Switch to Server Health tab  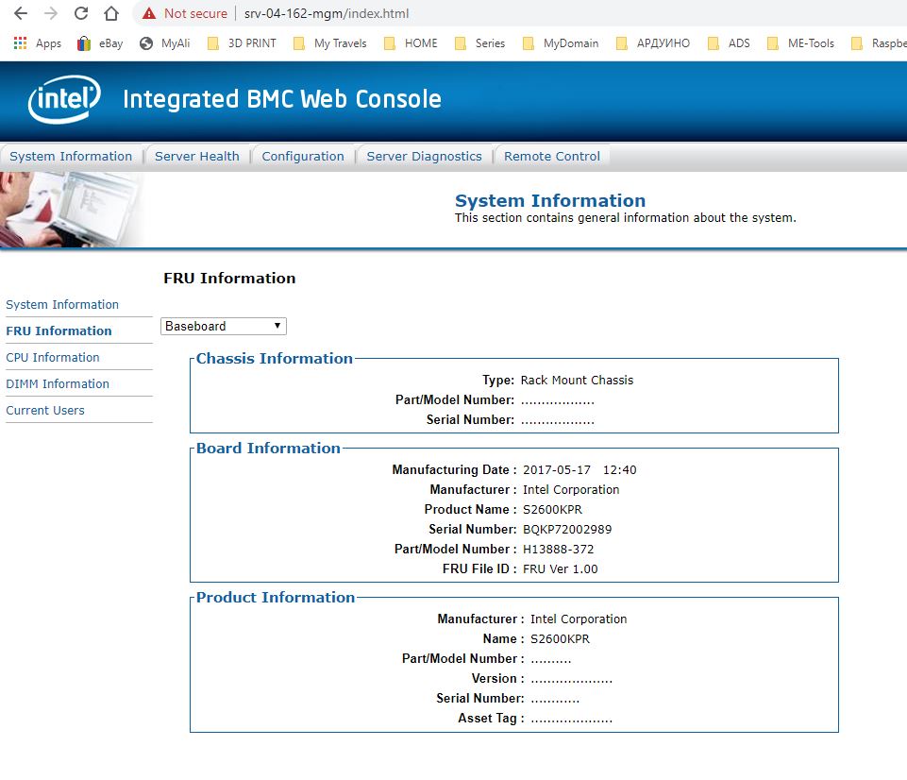coord(196,157)
